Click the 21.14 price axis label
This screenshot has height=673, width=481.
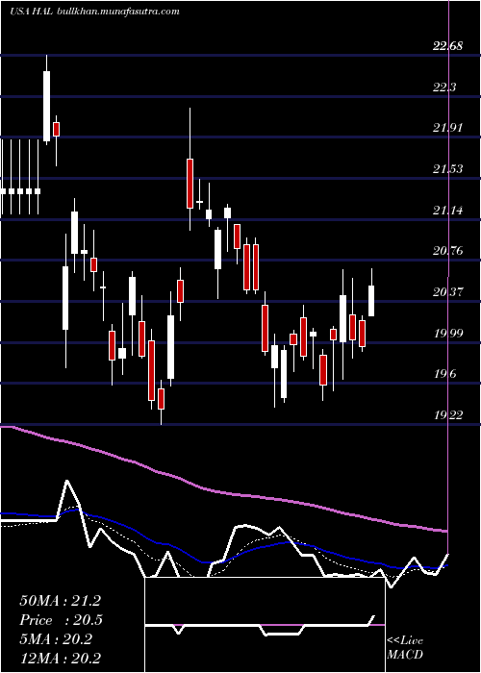click(x=448, y=211)
